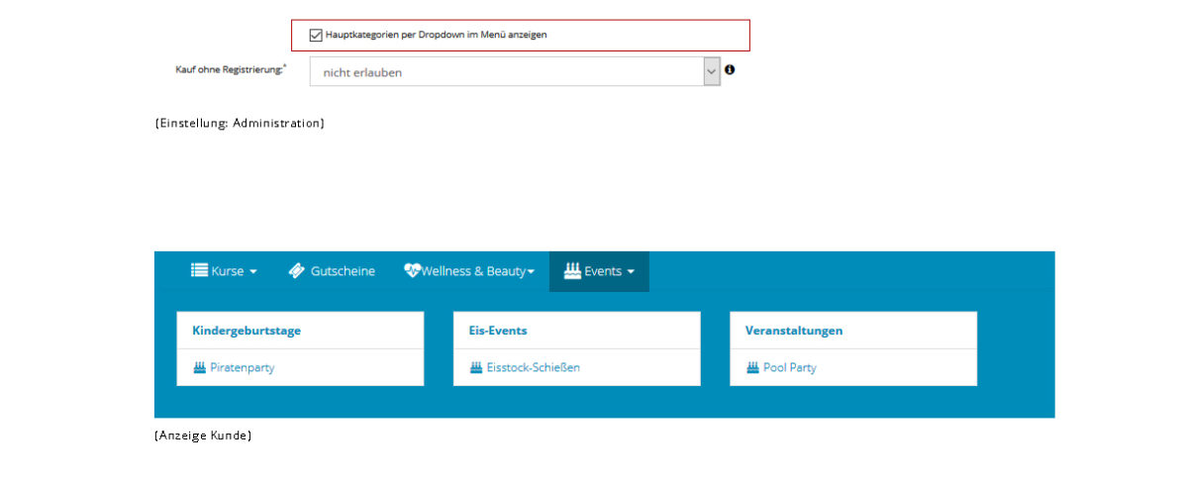The width and height of the screenshot is (1188, 485).
Task: Click the '(Einstellung: Administration)' caption
Action: (240, 124)
